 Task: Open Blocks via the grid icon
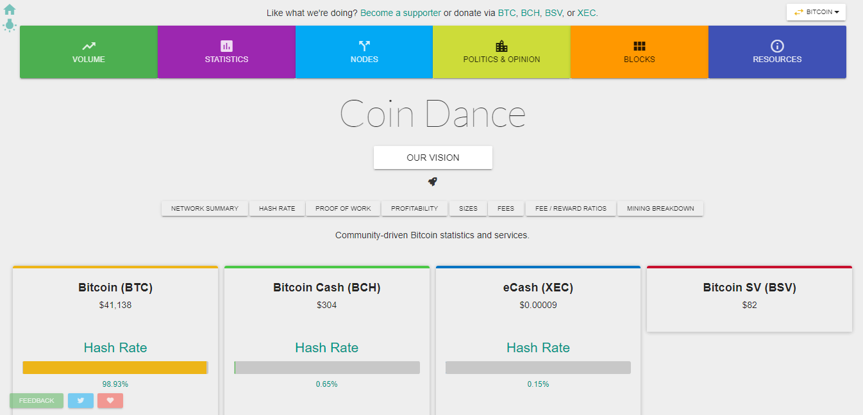(639, 46)
